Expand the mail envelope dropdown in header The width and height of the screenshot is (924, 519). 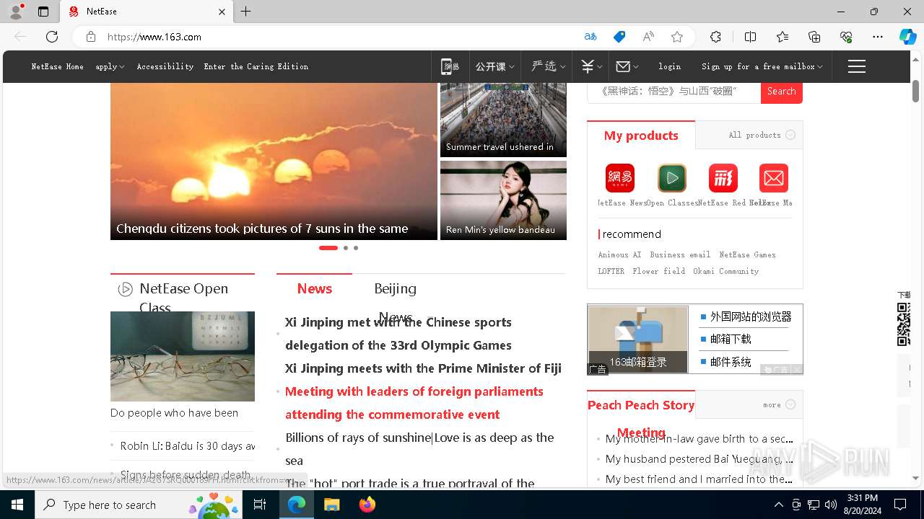click(627, 66)
